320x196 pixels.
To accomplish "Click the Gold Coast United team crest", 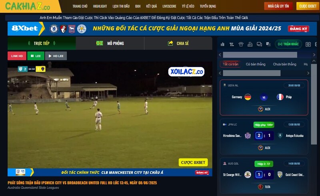I will click(280, 174).
